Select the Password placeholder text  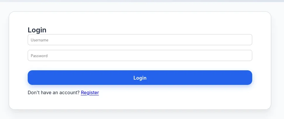(x=39, y=56)
